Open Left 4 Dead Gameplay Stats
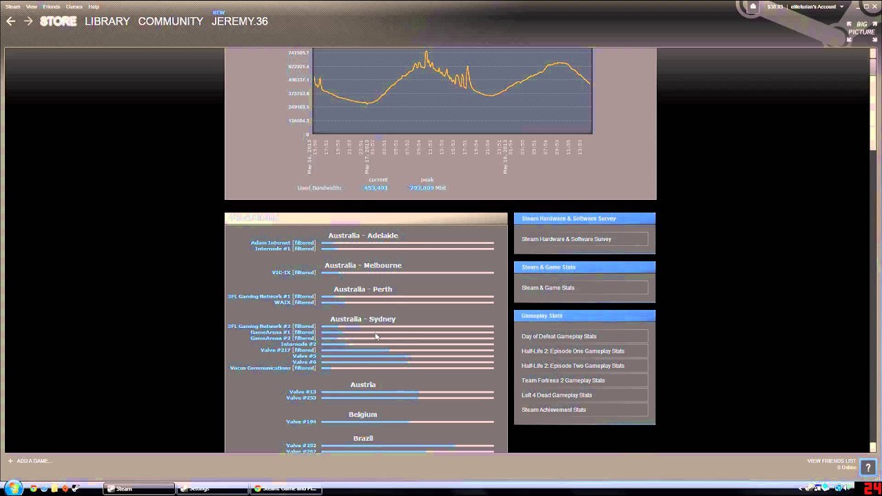 click(584, 395)
